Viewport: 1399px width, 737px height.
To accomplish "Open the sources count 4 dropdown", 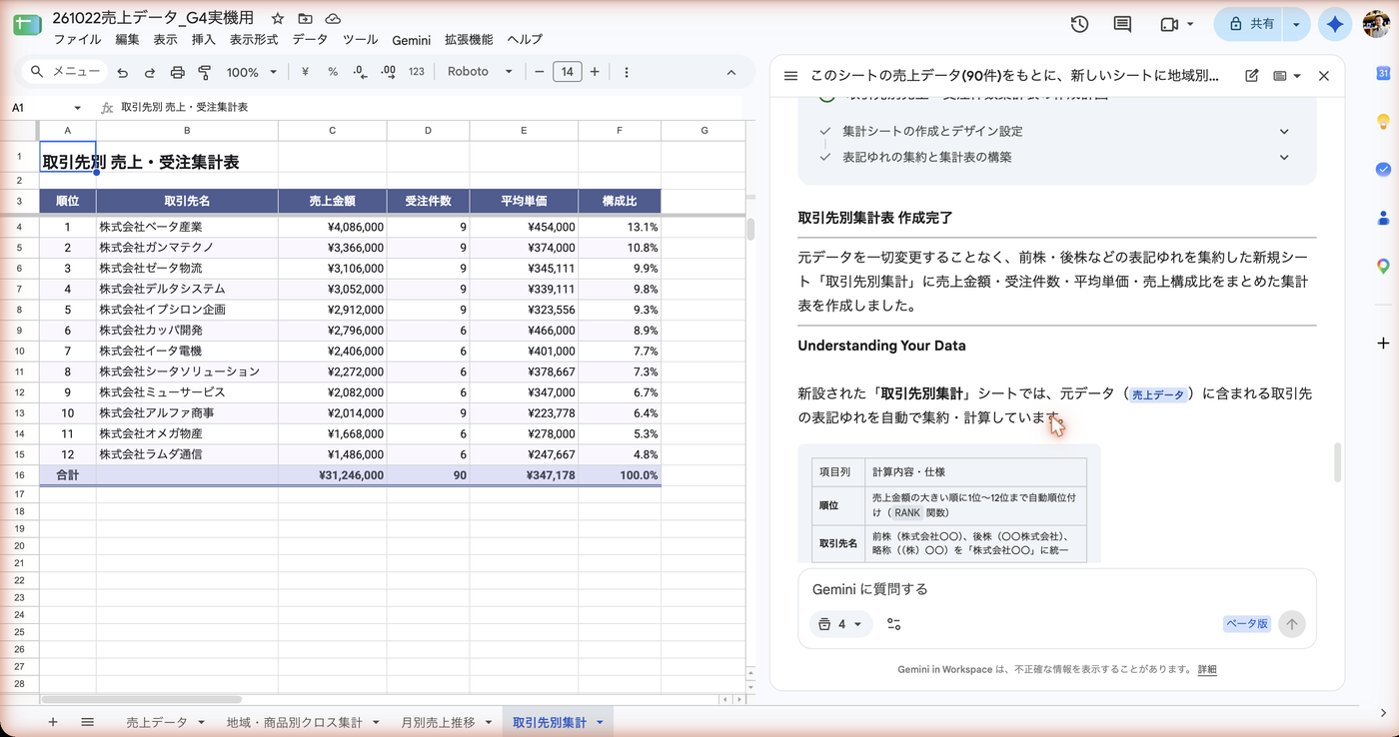I will click(x=840, y=624).
